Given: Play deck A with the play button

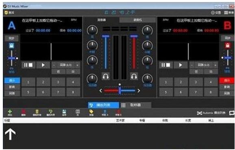Looking at the screenshot, I should [x=43, y=65].
